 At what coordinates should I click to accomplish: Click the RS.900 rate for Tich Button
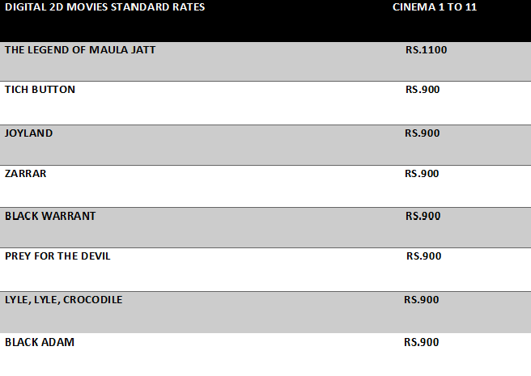[x=422, y=90]
